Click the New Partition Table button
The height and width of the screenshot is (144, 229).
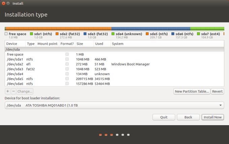coord(192,91)
